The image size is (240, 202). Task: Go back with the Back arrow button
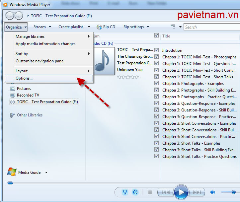coord(10,16)
